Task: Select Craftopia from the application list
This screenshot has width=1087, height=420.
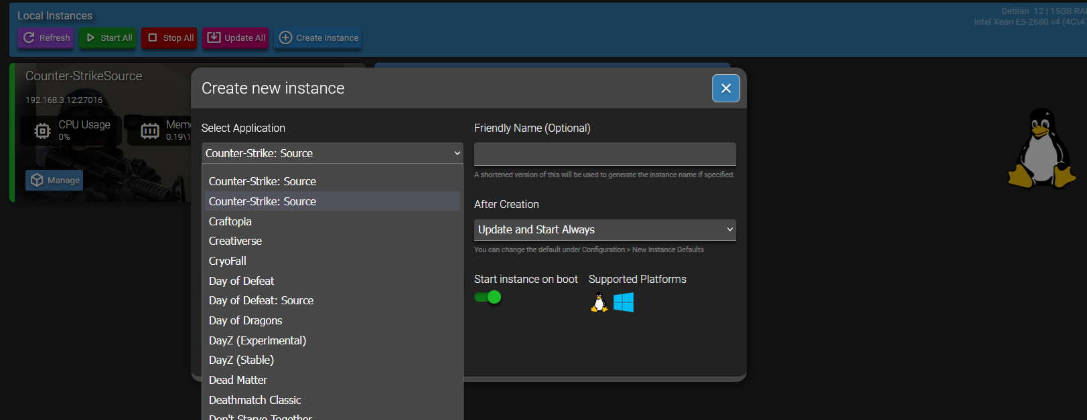Action: [x=332, y=221]
